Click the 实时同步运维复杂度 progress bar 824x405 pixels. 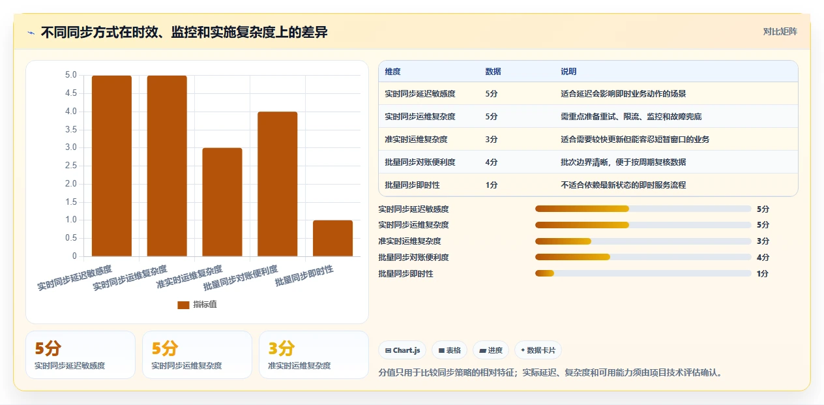click(643, 225)
